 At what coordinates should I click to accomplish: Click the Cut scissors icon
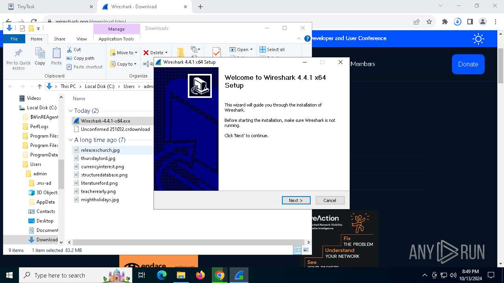[x=69, y=50]
